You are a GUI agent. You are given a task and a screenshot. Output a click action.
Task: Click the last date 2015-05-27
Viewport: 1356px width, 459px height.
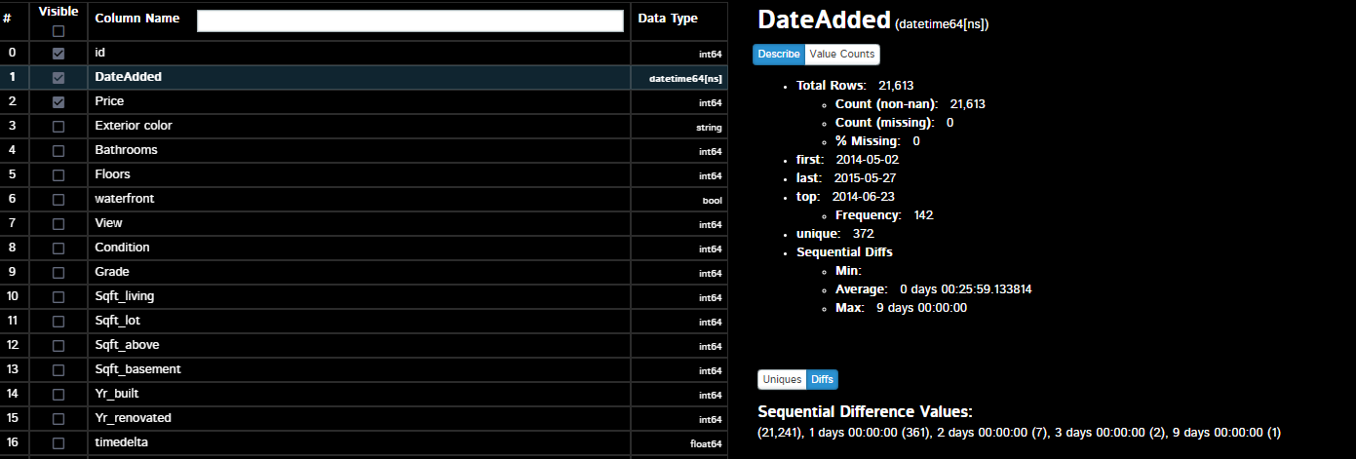[x=865, y=178]
